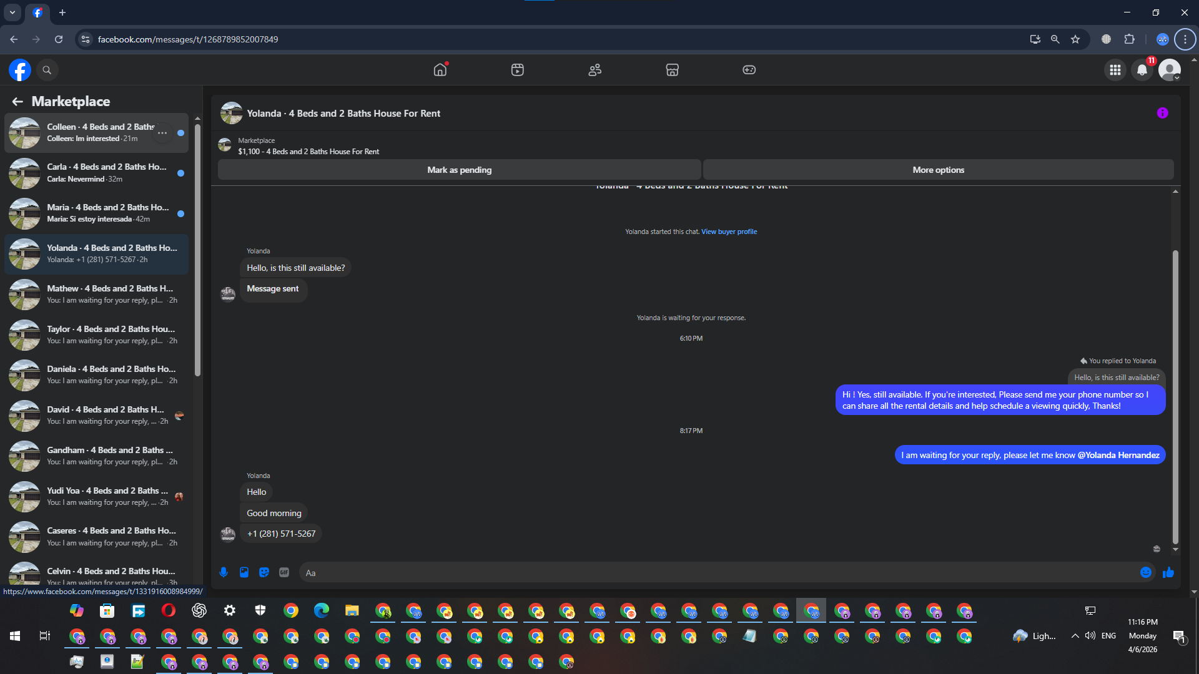The image size is (1199, 674).
Task: Open Mathew's conversation in the list
Action: (97, 295)
